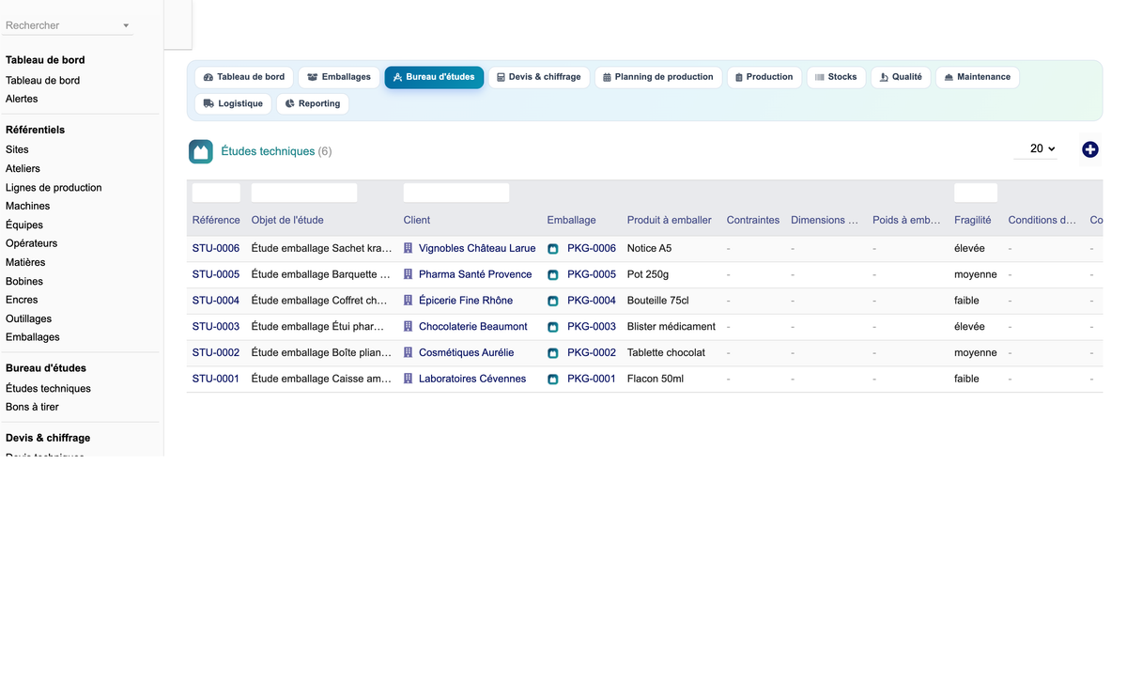The width and height of the screenshot is (1127, 698).
Task: Click the package icon beside PKG-0004
Action: 553,302
